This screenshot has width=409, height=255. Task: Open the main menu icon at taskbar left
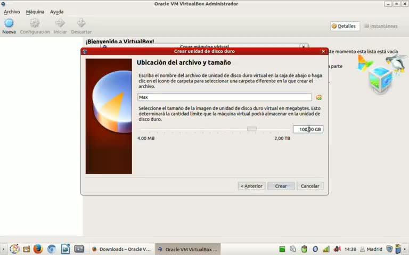point(14,249)
